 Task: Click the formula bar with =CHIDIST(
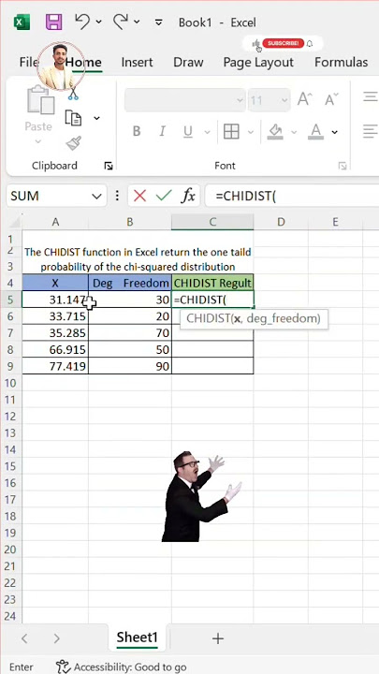[x=292, y=197]
